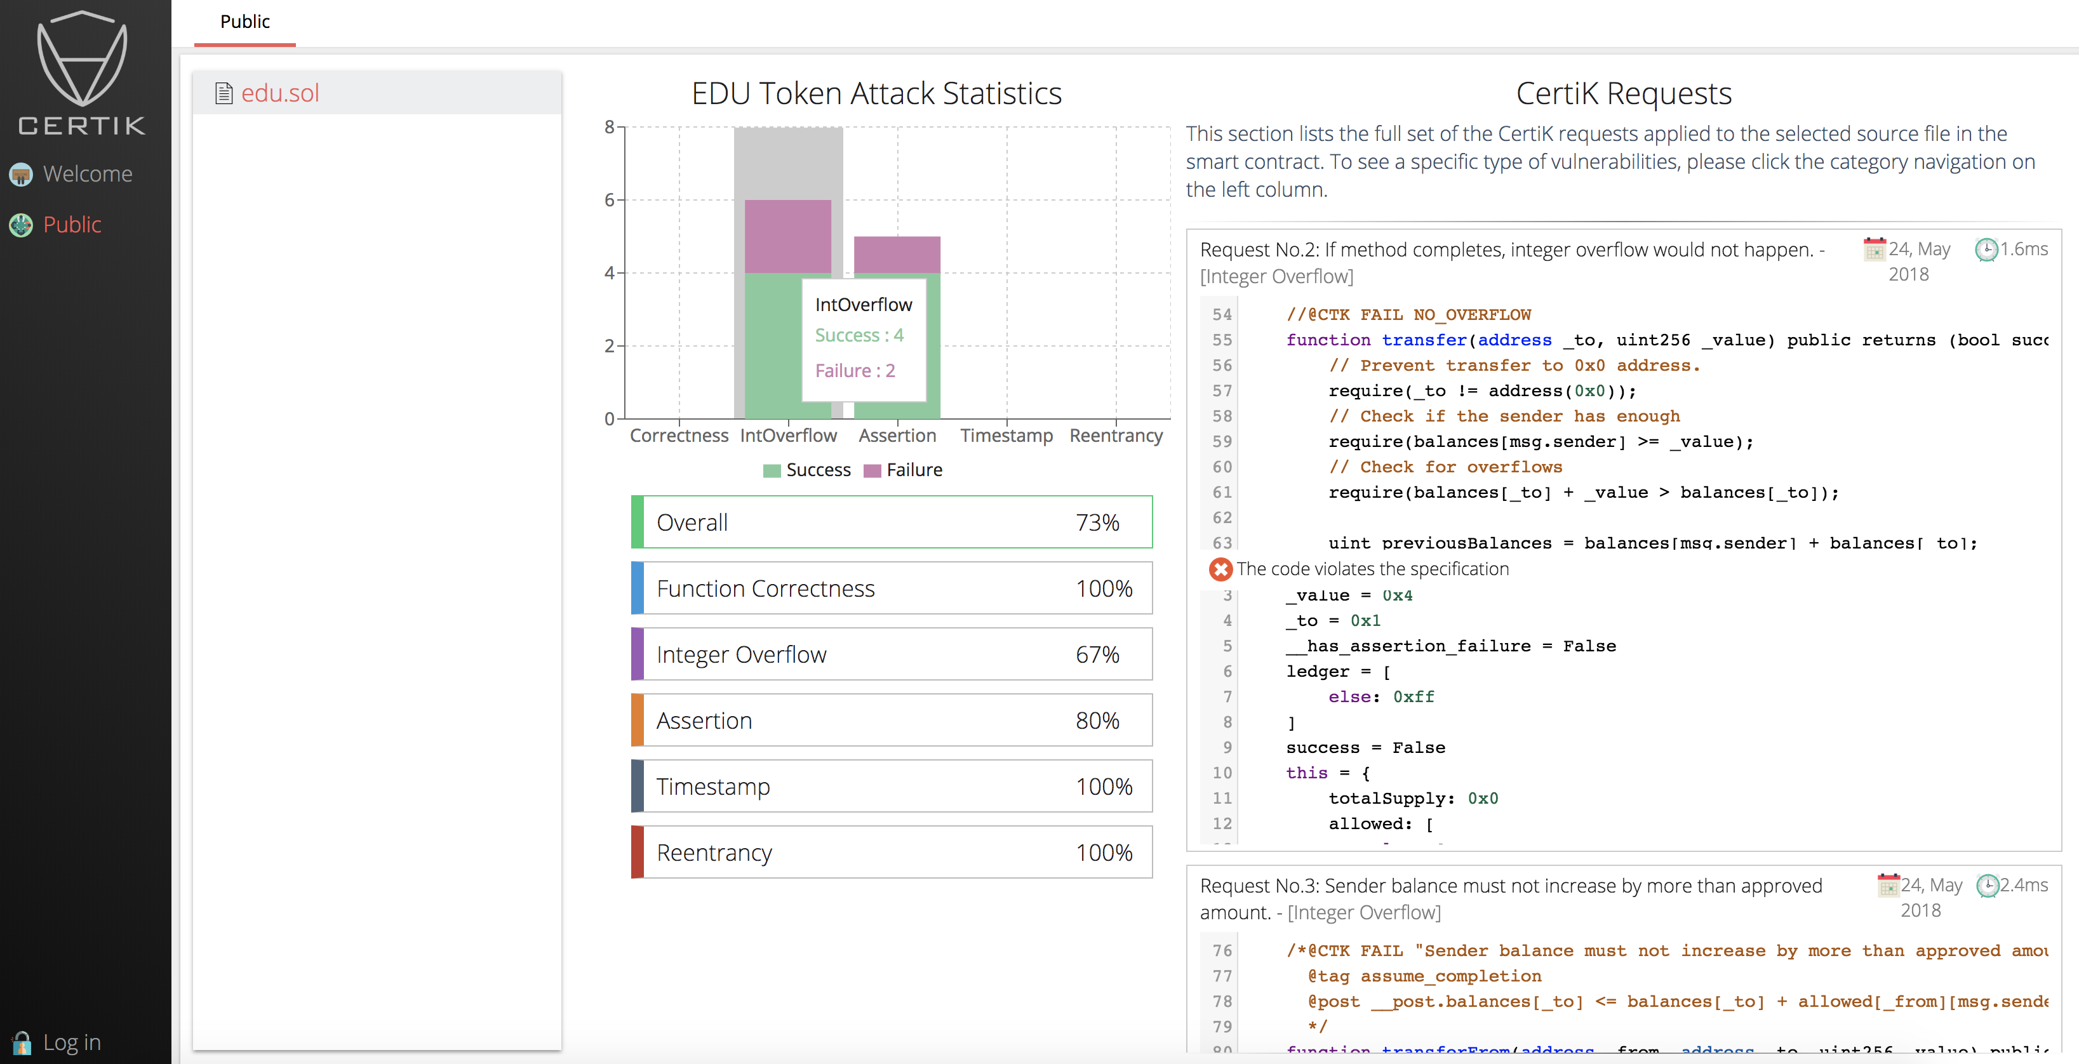Screen dimensions: 2079x1064
Task: Click the Log in lock icon
Action: click(22, 1042)
